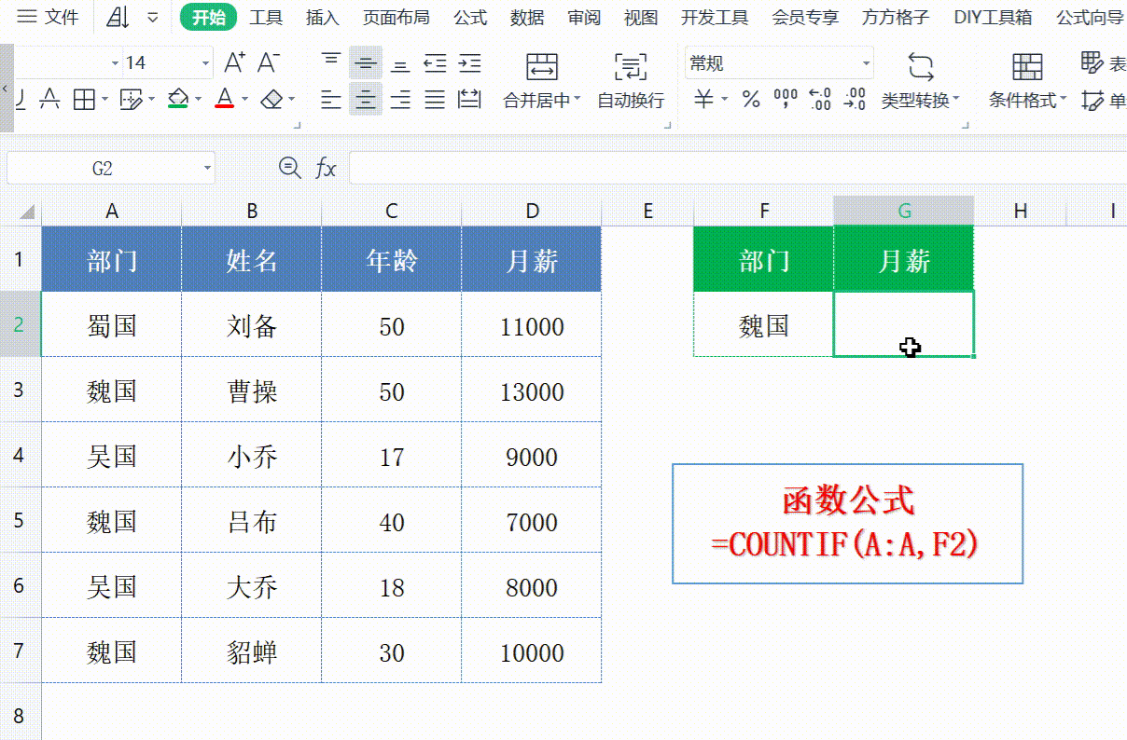Click the sort icon beside 文件

click(118, 17)
